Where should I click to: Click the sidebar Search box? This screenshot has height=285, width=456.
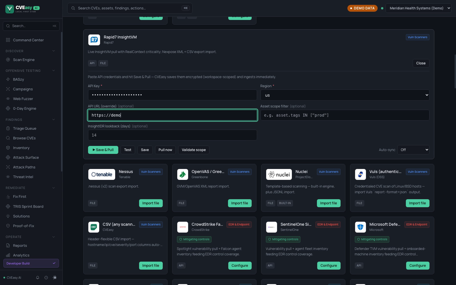coord(31,26)
